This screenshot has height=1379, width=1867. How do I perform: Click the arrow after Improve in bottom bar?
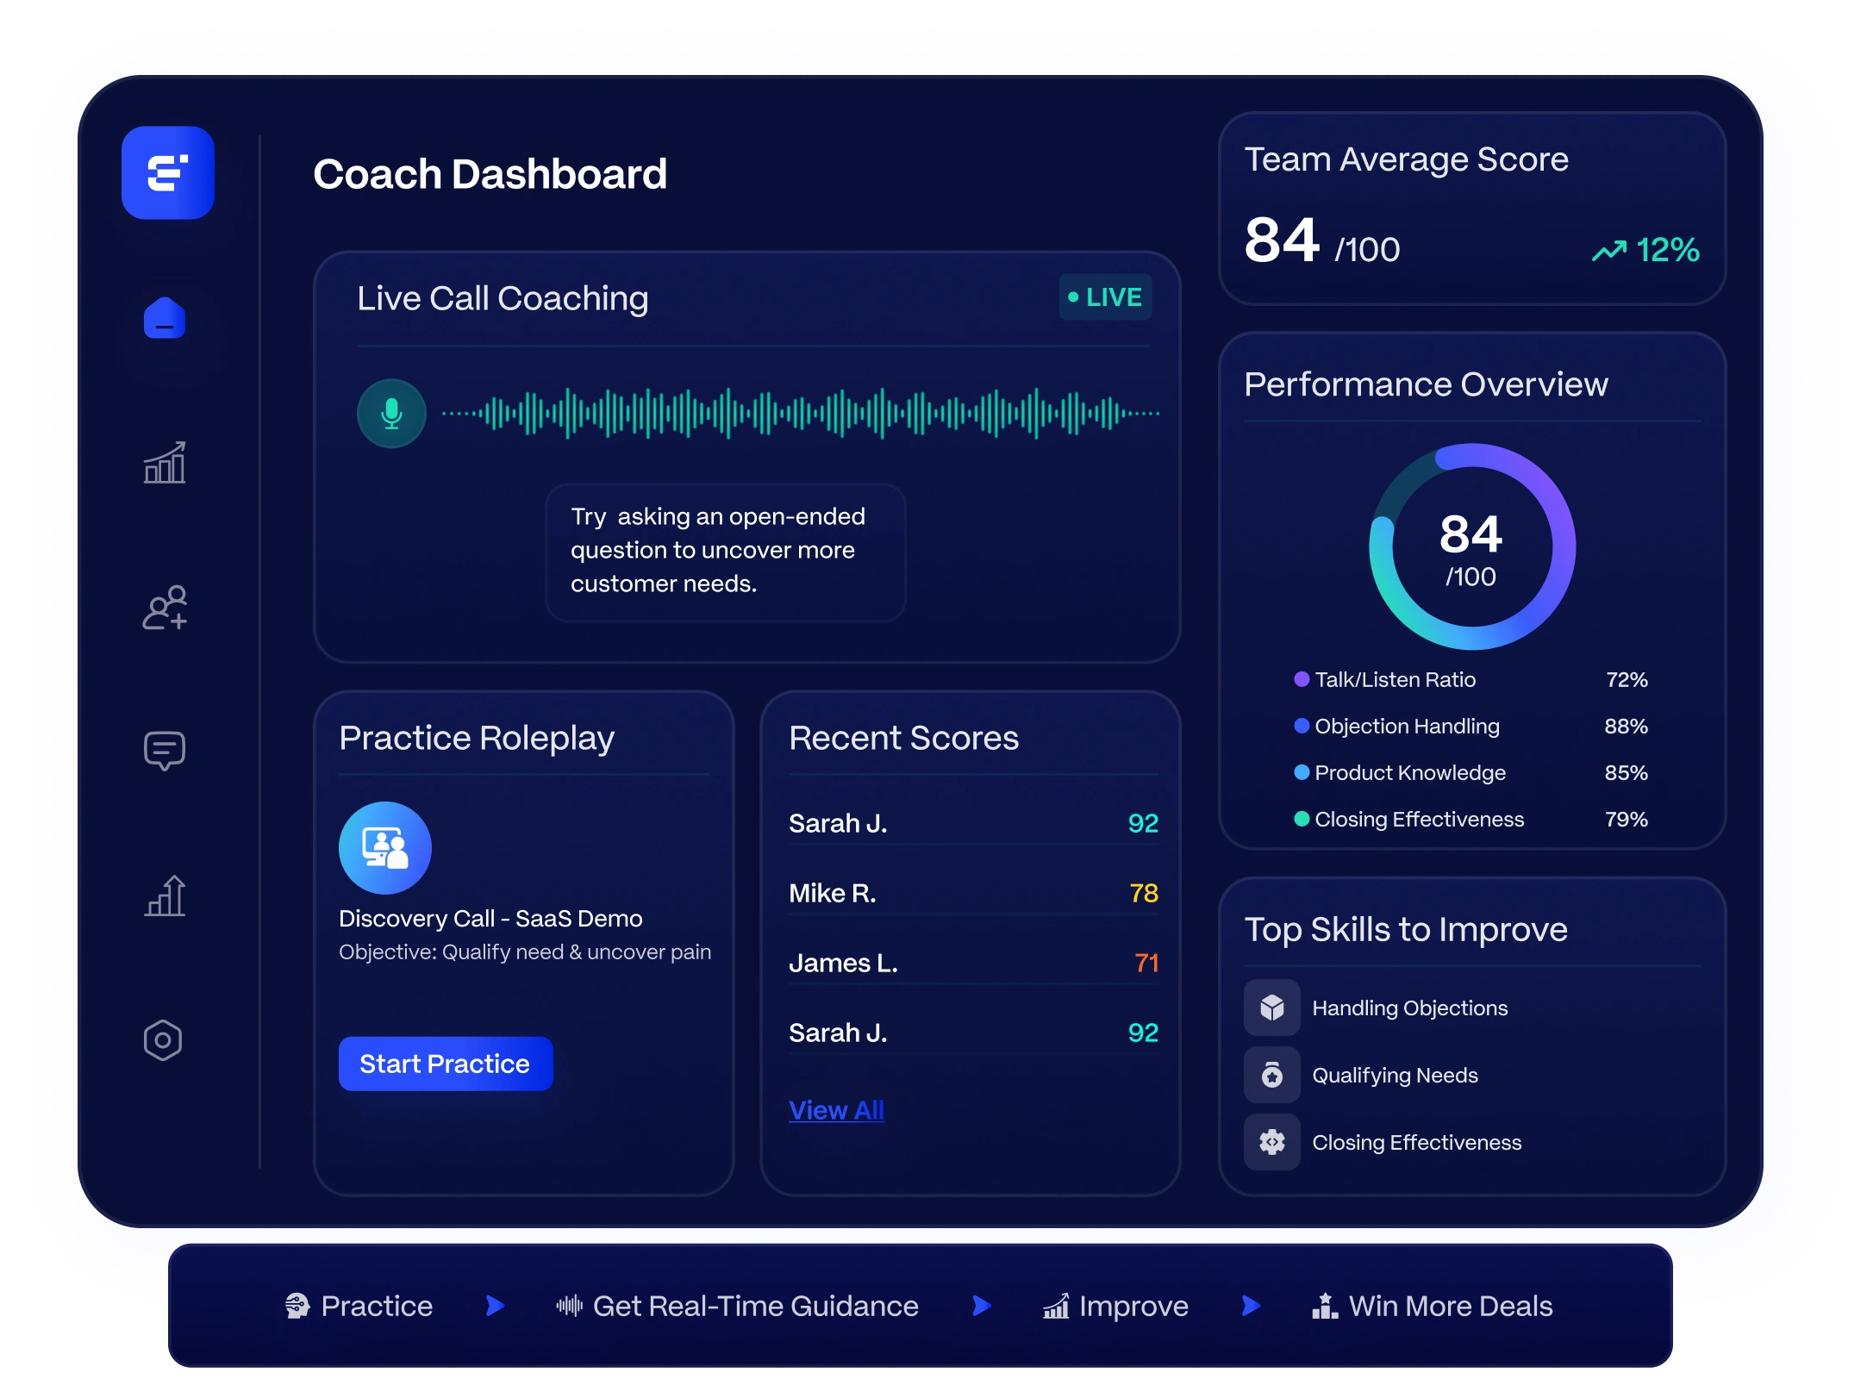[1251, 1306]
